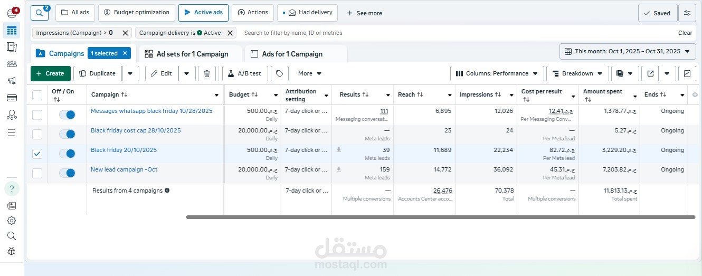Open the settings gear in sidebar
This screenshot has width=702, height=276.
(12, 221)
